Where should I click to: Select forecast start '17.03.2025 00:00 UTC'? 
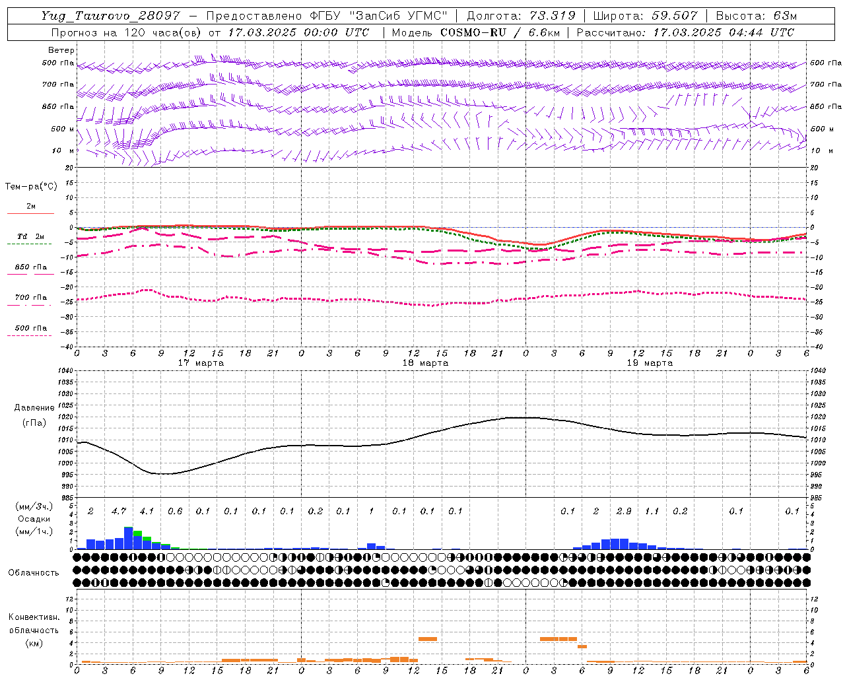(298, 32)
